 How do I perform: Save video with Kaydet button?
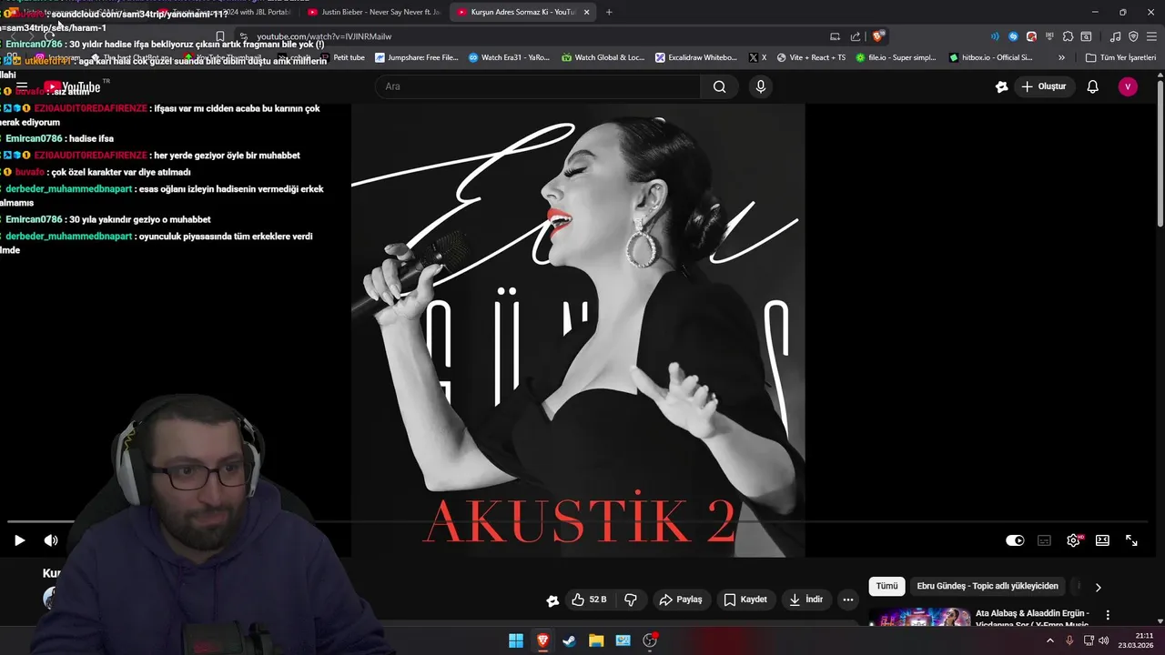pos(745,600)
